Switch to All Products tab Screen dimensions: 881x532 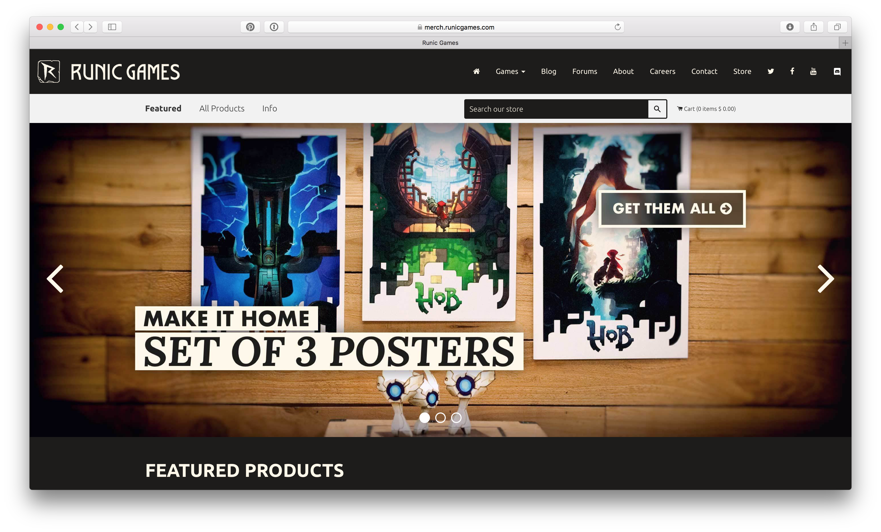coord(222,108)
